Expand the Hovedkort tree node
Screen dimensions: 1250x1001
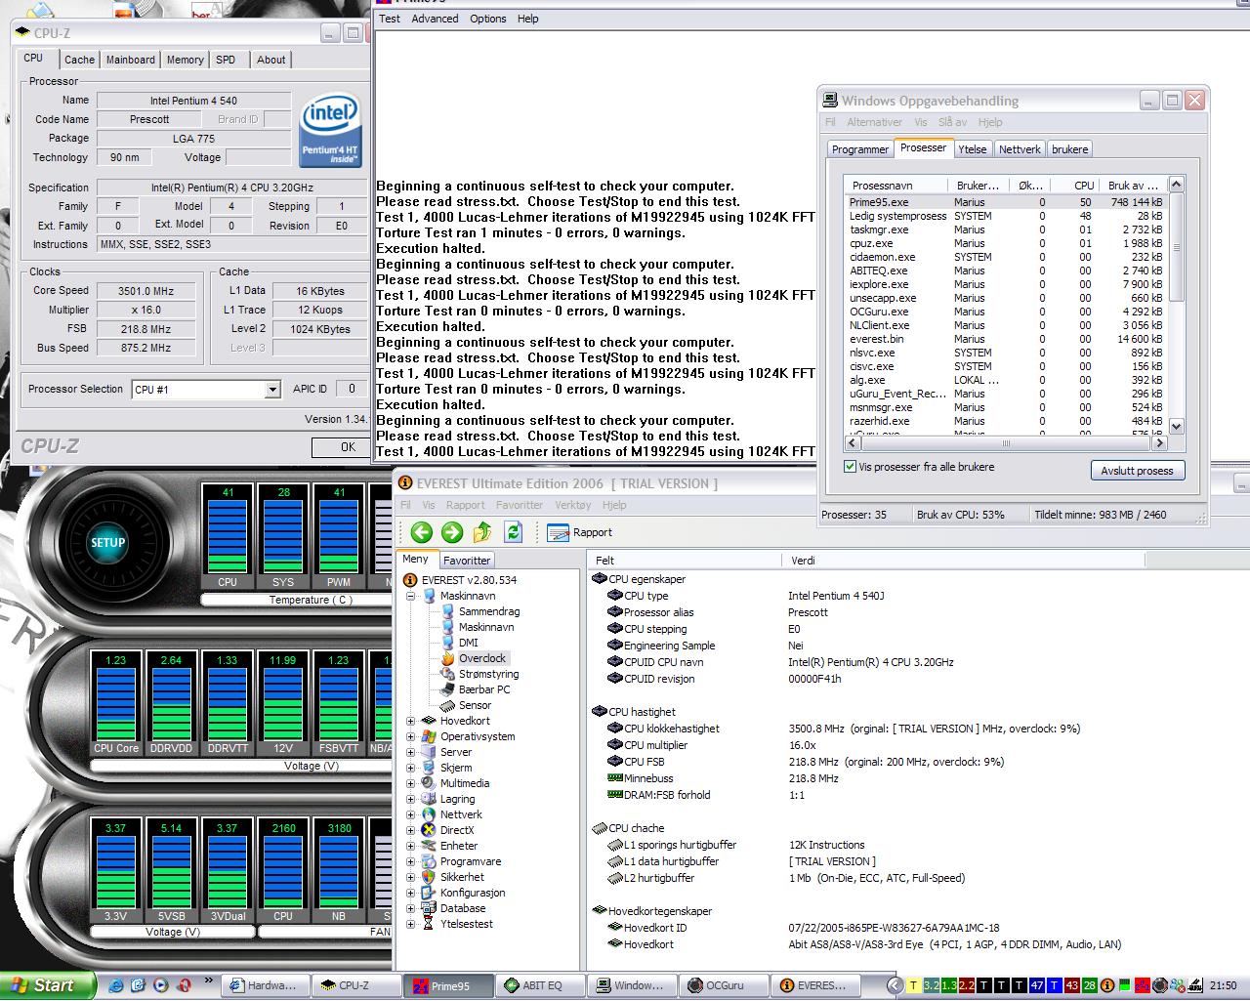(410, 722)
